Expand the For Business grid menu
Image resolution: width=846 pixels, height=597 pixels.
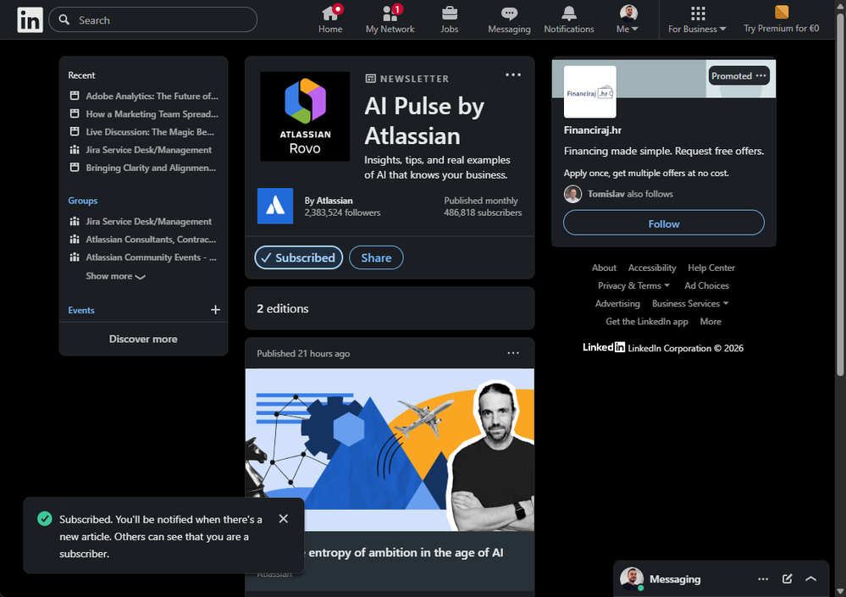(x=697, y=19)
